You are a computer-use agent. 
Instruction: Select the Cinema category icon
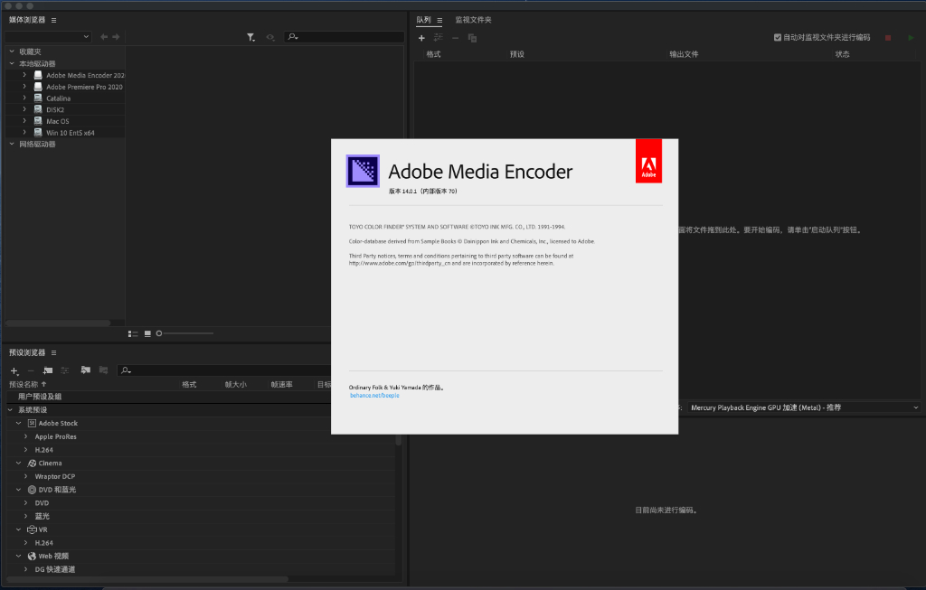pyautogui.click(x=32, y=464)
